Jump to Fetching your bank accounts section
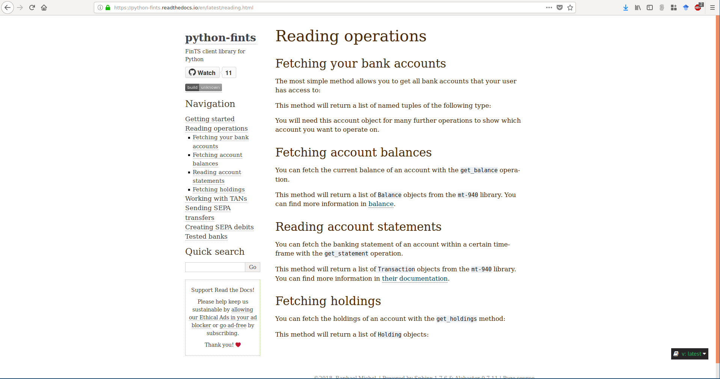This screenshot has height=379, width=720. tap(220, 142)
